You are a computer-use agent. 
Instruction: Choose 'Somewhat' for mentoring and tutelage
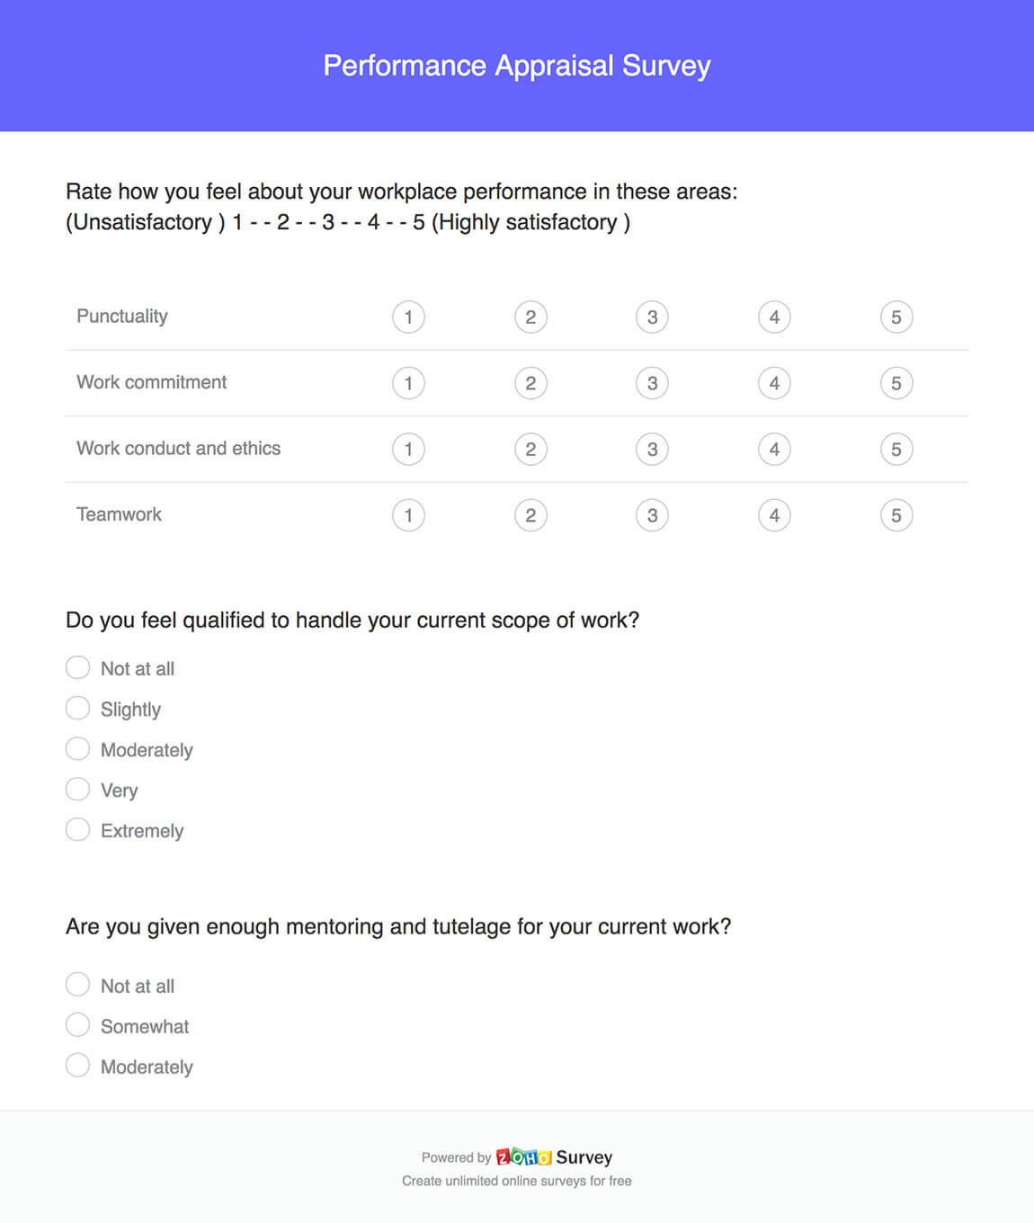(x=78, y=1025)
